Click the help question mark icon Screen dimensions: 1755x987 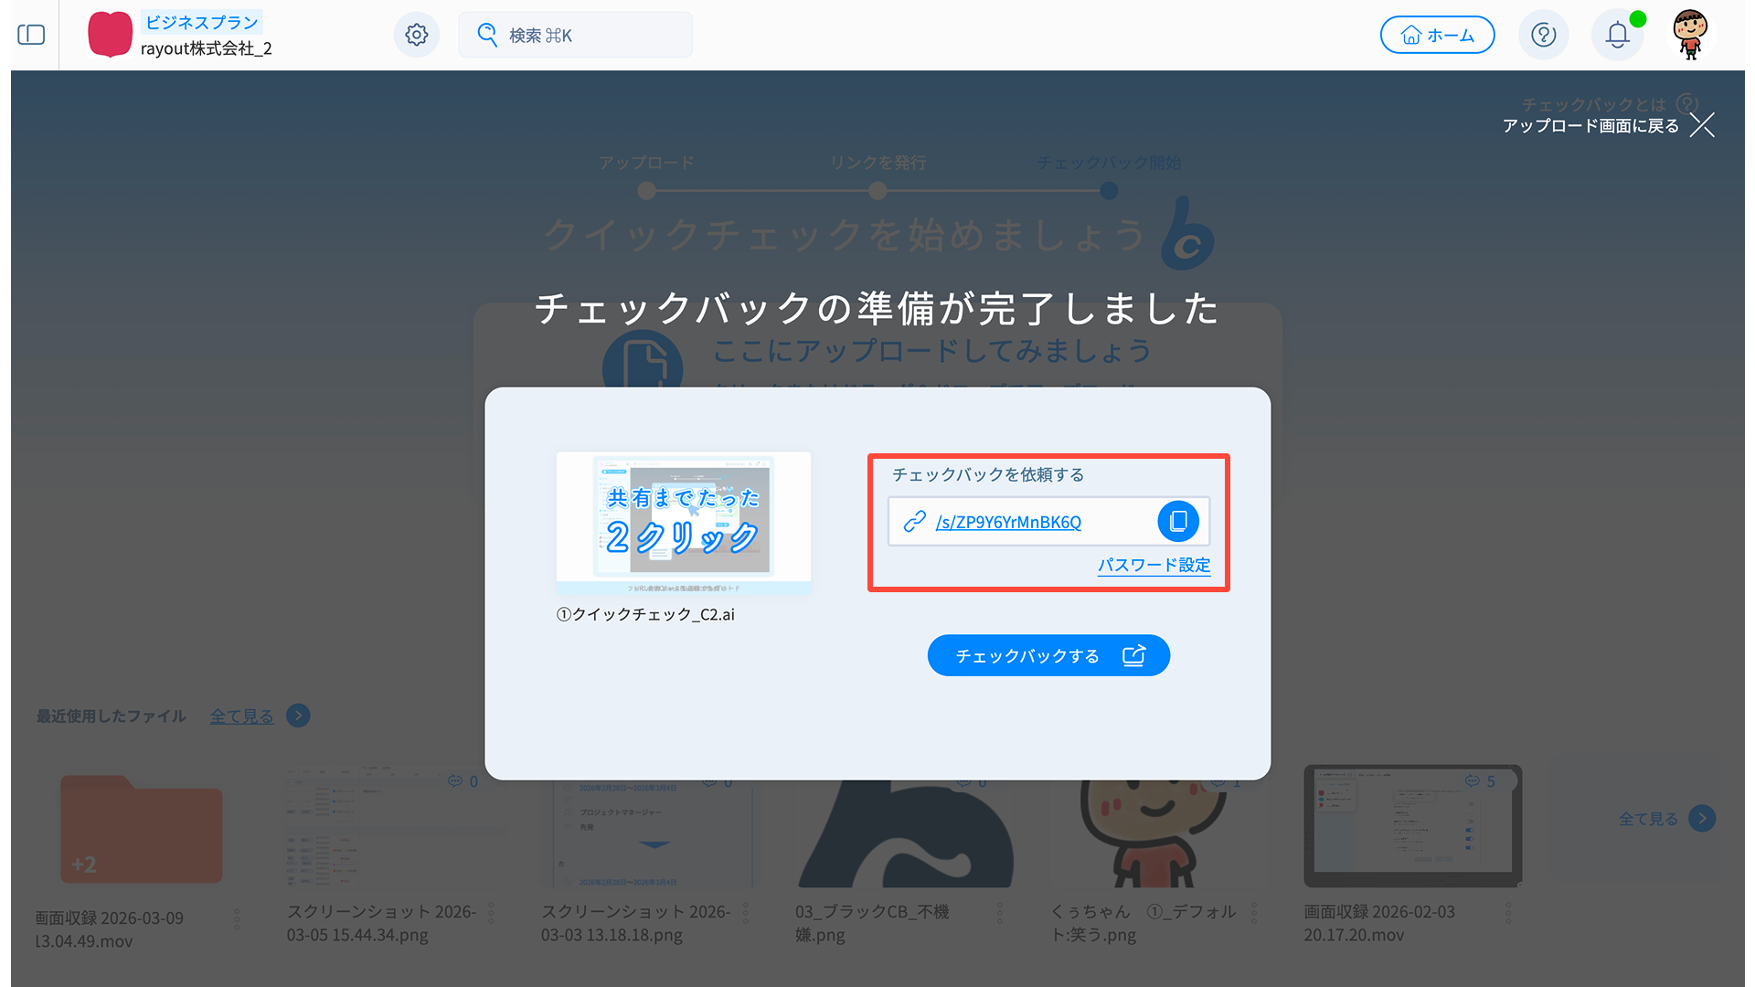(1543, 35)
